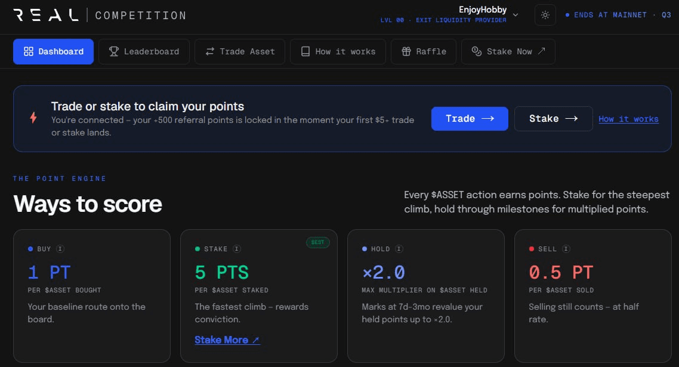Click the Stake button in banner
Screen dimensions: 679x367
553,119
